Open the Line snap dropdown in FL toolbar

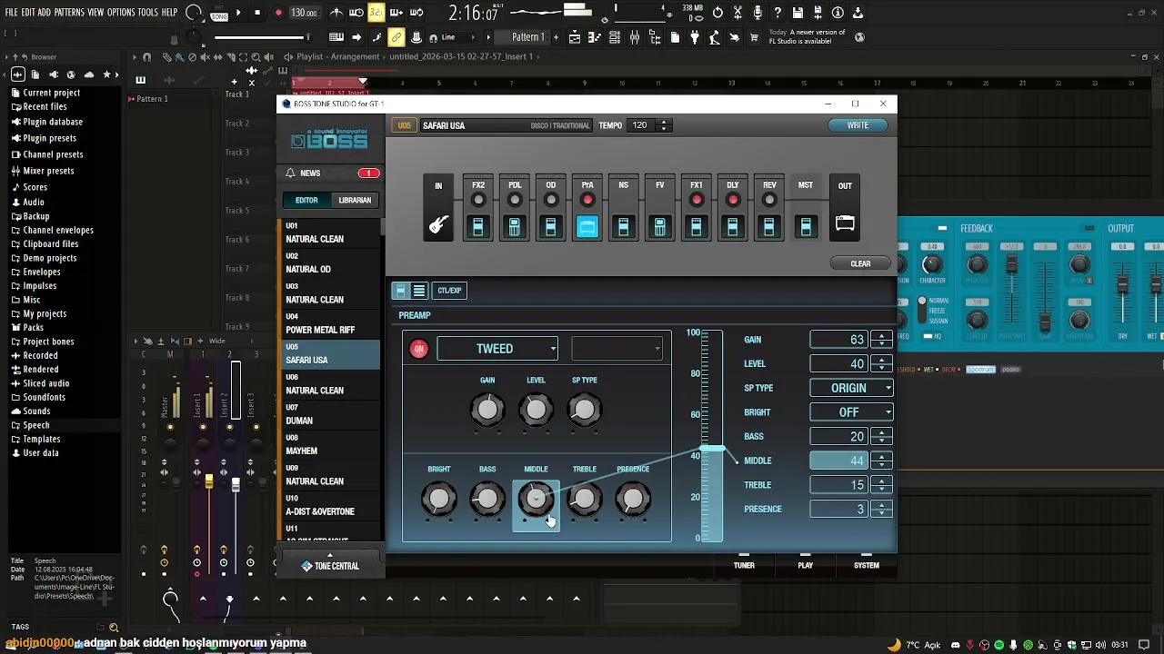pyautogui.click(x=458, y=37)
